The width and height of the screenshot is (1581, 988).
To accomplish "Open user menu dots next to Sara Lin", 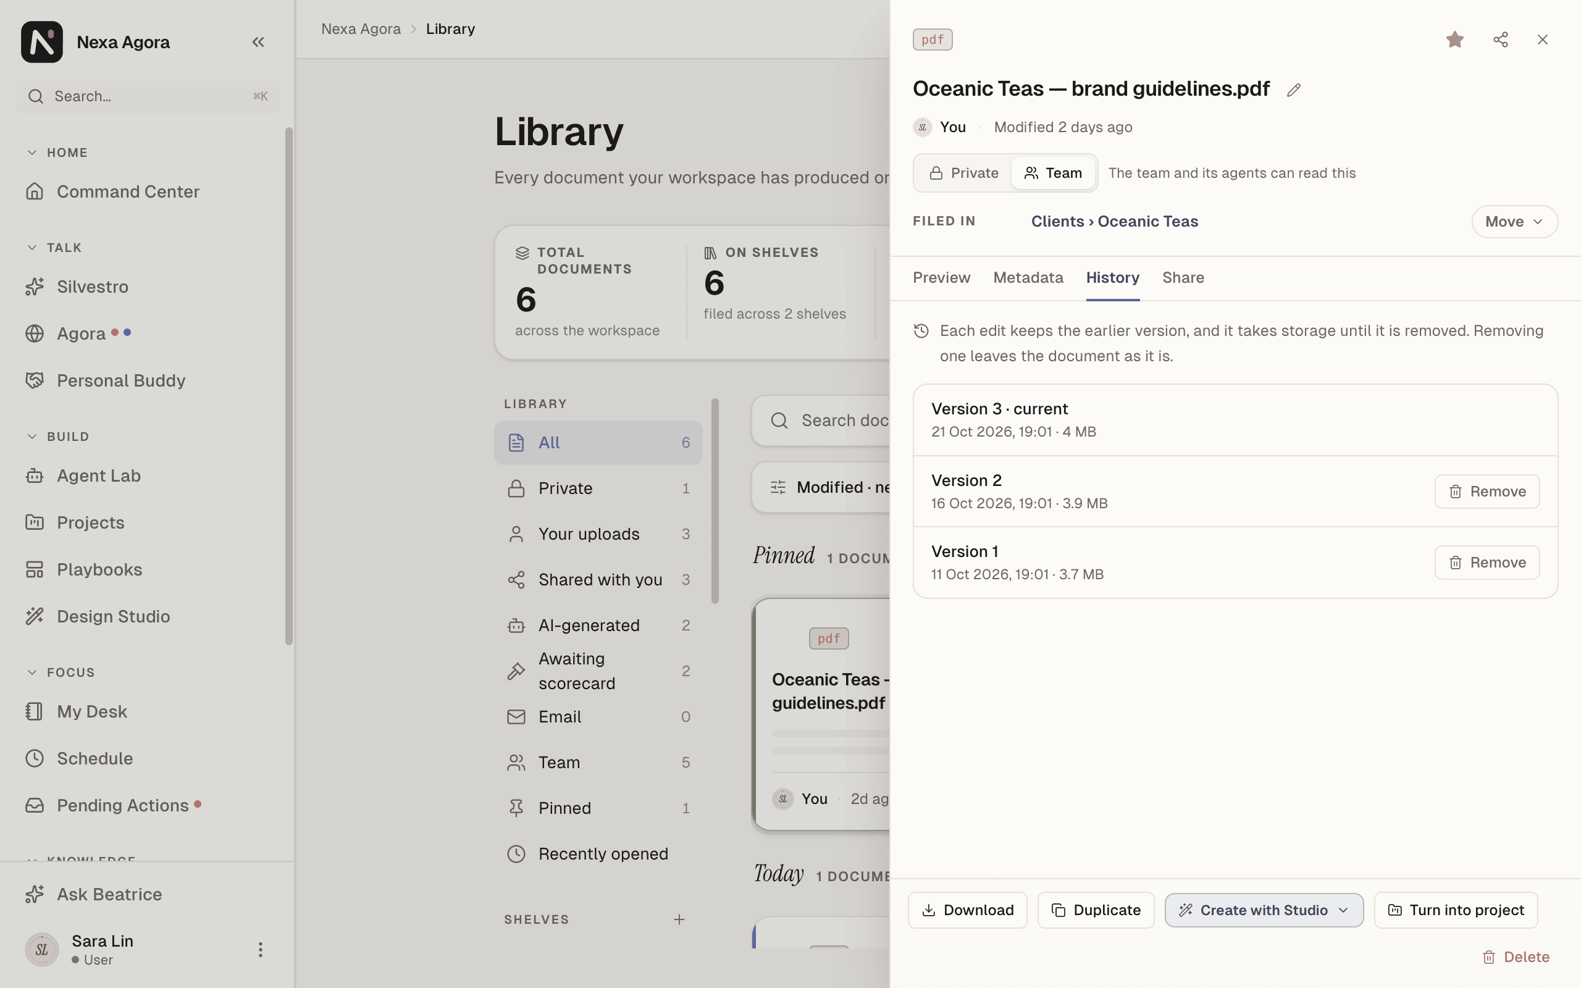I will click(260, 950).
